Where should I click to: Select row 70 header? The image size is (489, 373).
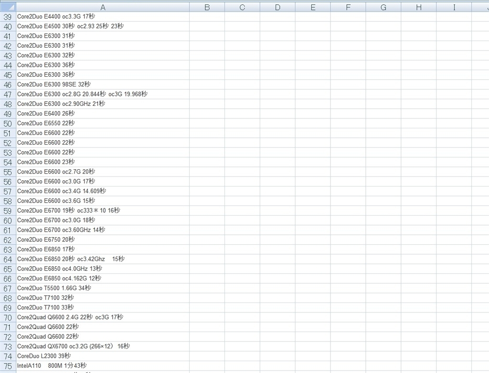click(x=8, y=318)
